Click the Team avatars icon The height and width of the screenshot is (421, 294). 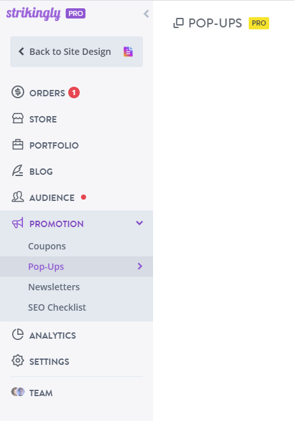pos(18,392)
